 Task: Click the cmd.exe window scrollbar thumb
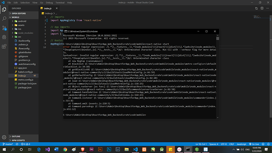pos(218,38)
